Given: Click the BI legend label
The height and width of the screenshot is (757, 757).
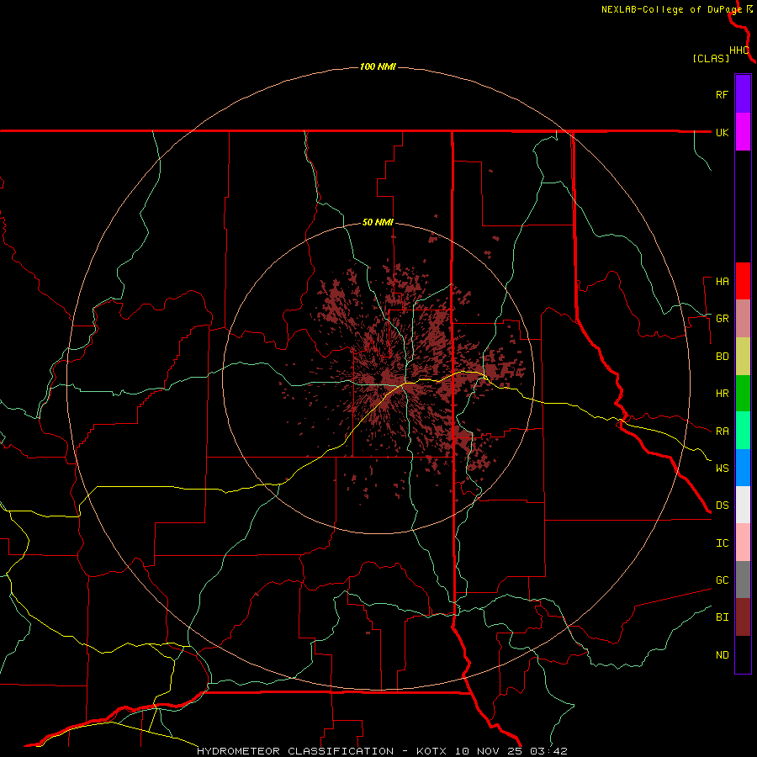Looking at the screenshot, I should 722,617.
